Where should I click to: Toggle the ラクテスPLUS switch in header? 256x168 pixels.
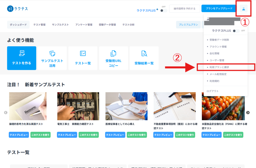(x=163, y=10)
